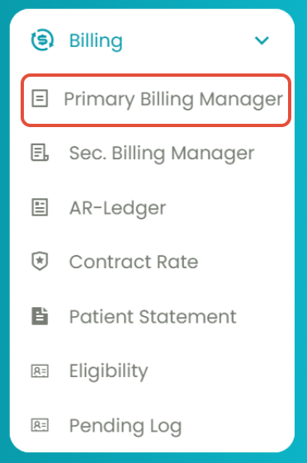Click the word Manager in Sec. Billing Manager
307x463 pixels.
213,154
